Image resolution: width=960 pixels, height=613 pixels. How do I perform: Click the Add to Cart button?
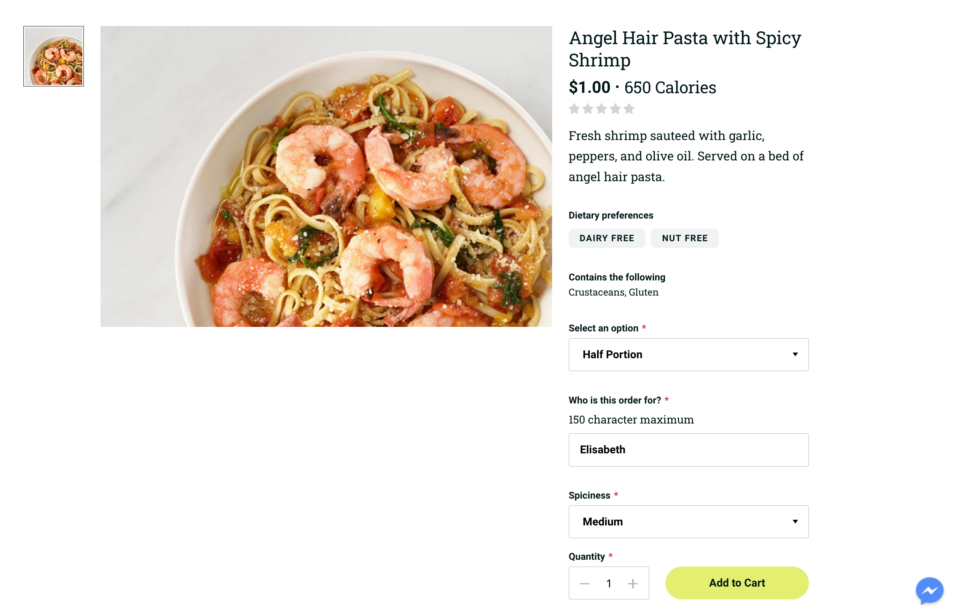tap(737, 582)
